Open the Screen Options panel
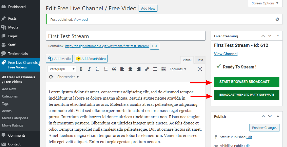Screen dimensions: 287x147 click(265, 3)
